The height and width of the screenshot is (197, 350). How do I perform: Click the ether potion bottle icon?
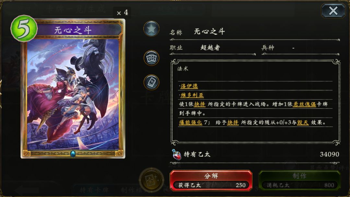point(176,154)
